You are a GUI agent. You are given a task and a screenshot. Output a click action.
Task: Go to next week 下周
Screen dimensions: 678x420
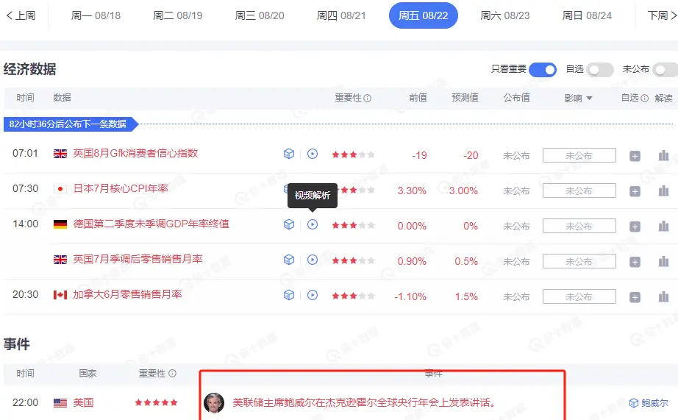[x=662, y=15]
